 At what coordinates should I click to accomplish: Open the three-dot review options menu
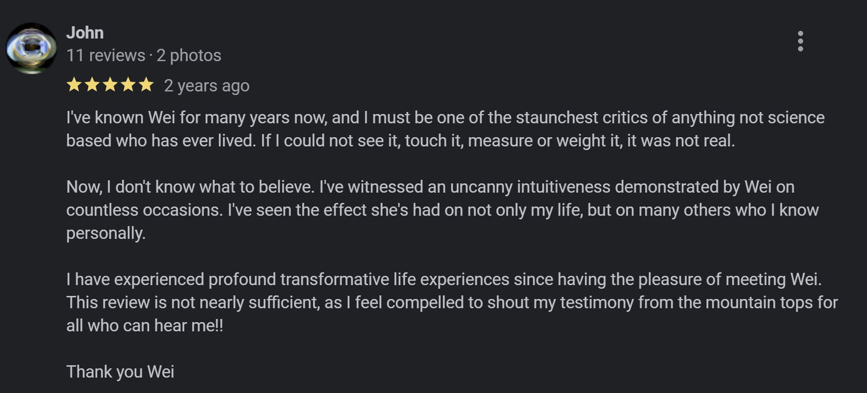click(x=800, y=41)
